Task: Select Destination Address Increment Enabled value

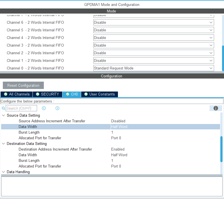Action: point(118,149)
